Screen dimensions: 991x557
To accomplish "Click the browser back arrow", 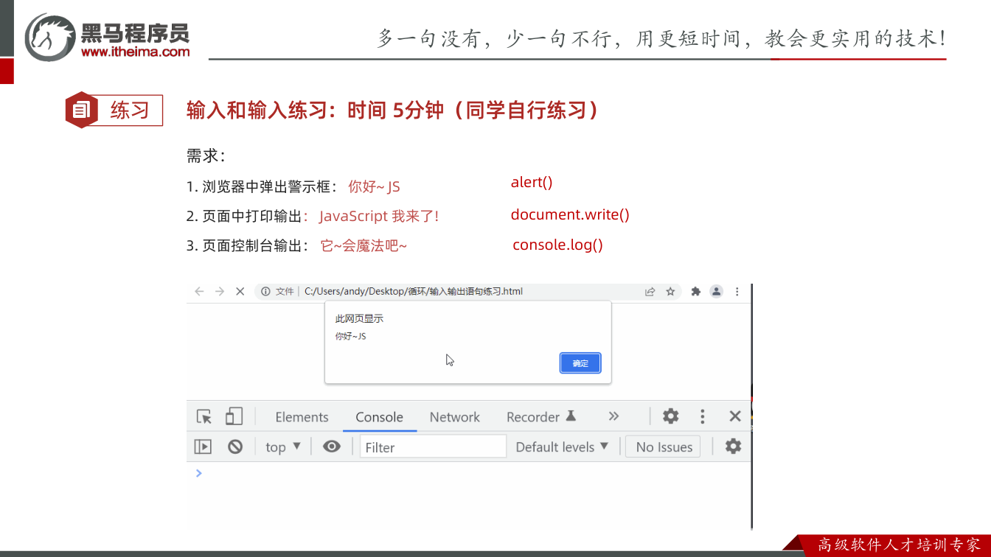I will [199, 292].
